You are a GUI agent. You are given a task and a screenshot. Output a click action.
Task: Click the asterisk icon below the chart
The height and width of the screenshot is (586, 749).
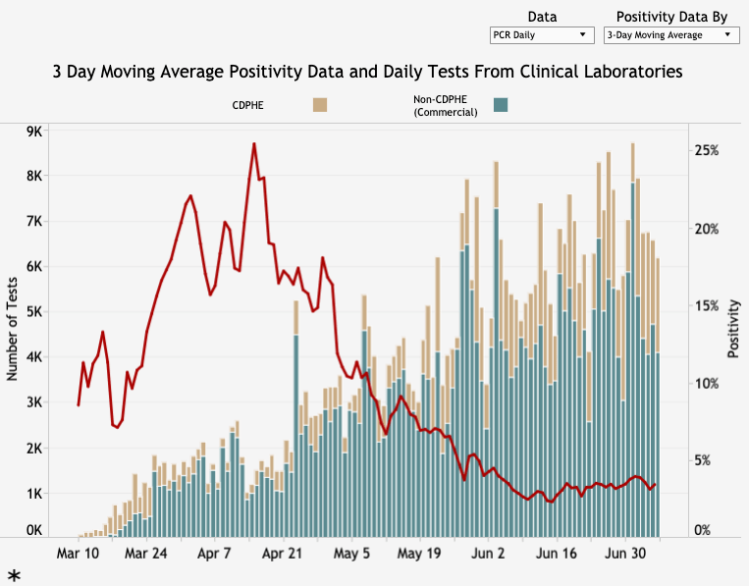pyautogui.click(x=15, y=575)
